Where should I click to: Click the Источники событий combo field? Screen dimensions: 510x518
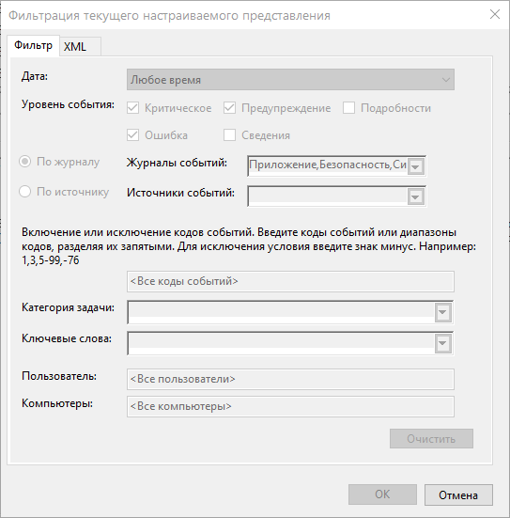[336, 196]
